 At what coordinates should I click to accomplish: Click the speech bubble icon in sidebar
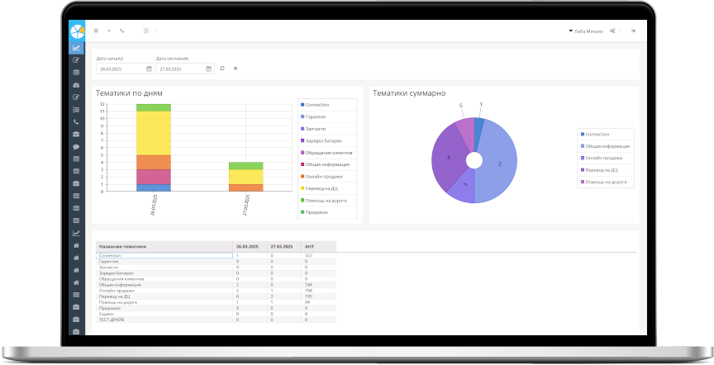click(x=76, y=146)
